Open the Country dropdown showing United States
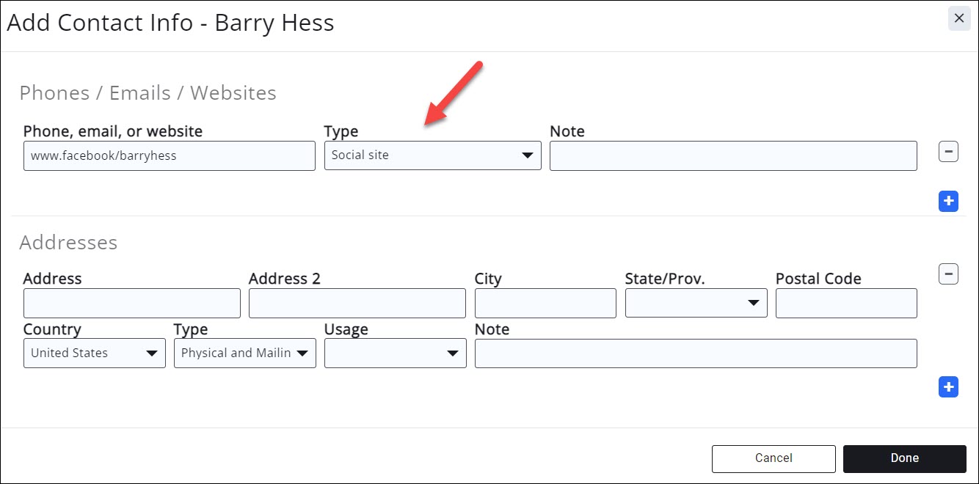Viewport: 979px width, 484px height. click(94, 353)
